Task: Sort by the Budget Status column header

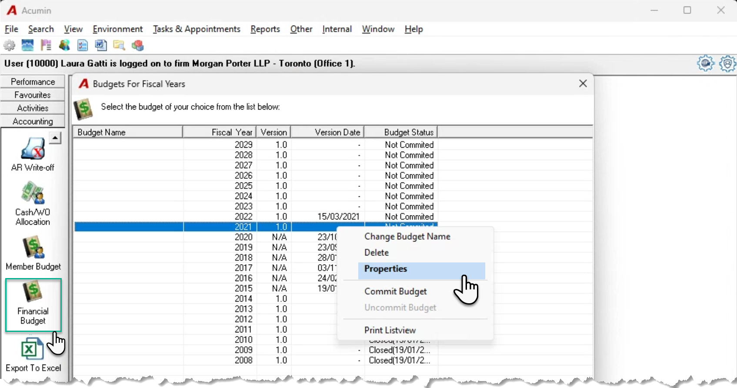Action: 401,132
